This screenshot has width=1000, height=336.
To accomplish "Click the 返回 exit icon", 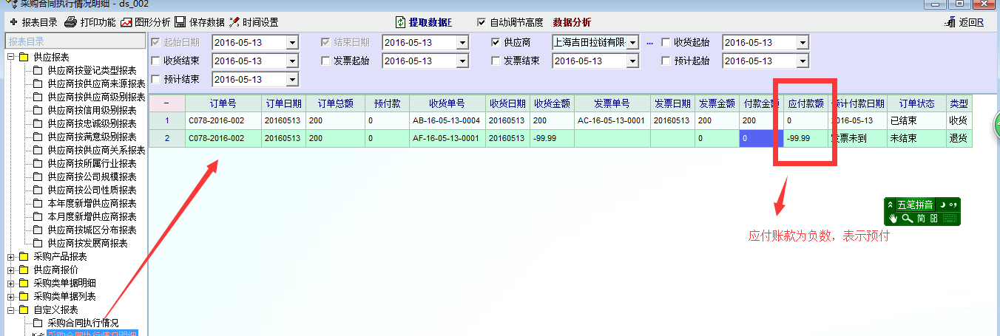I will tap(950, 23).
